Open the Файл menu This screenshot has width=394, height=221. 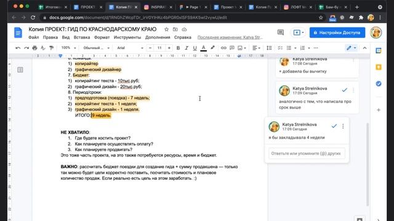point(33,37)
